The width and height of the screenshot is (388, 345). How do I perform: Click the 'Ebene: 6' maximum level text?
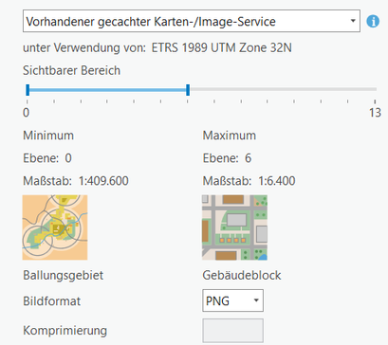point(227,158)
